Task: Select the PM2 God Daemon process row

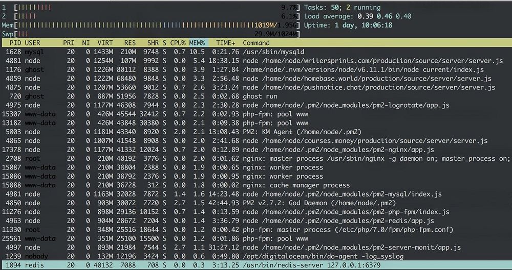Action: click(x=256, y=203)
